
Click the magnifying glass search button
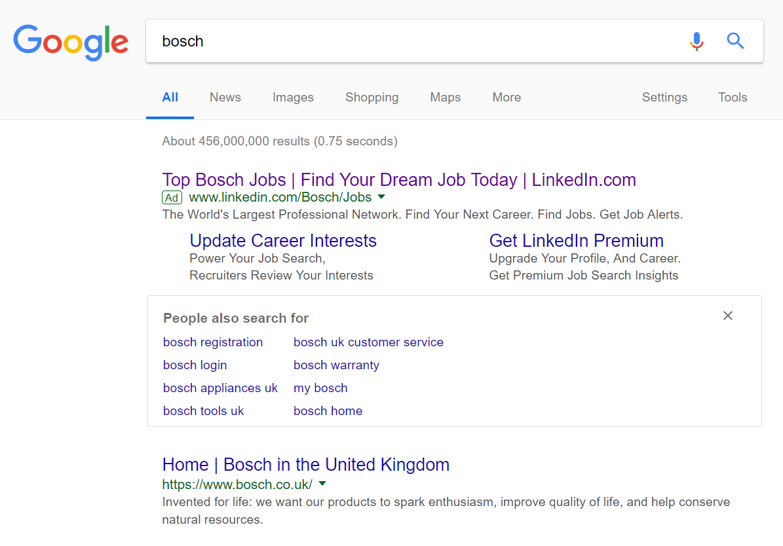(735, 41)
